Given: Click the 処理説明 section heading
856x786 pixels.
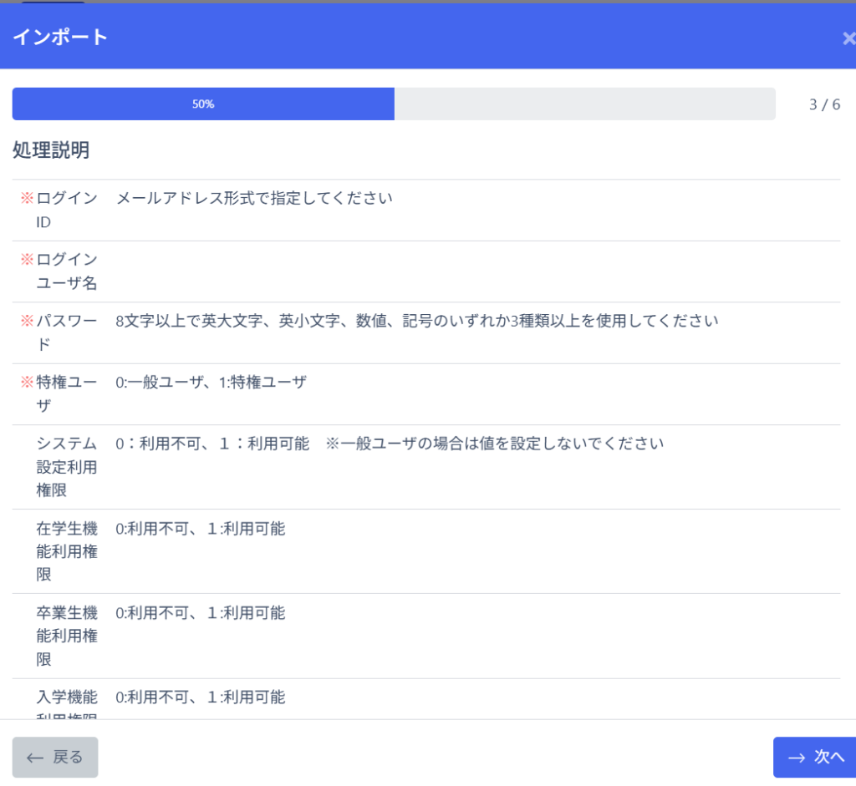Looking at the screenshot, I should click(51, 150).
